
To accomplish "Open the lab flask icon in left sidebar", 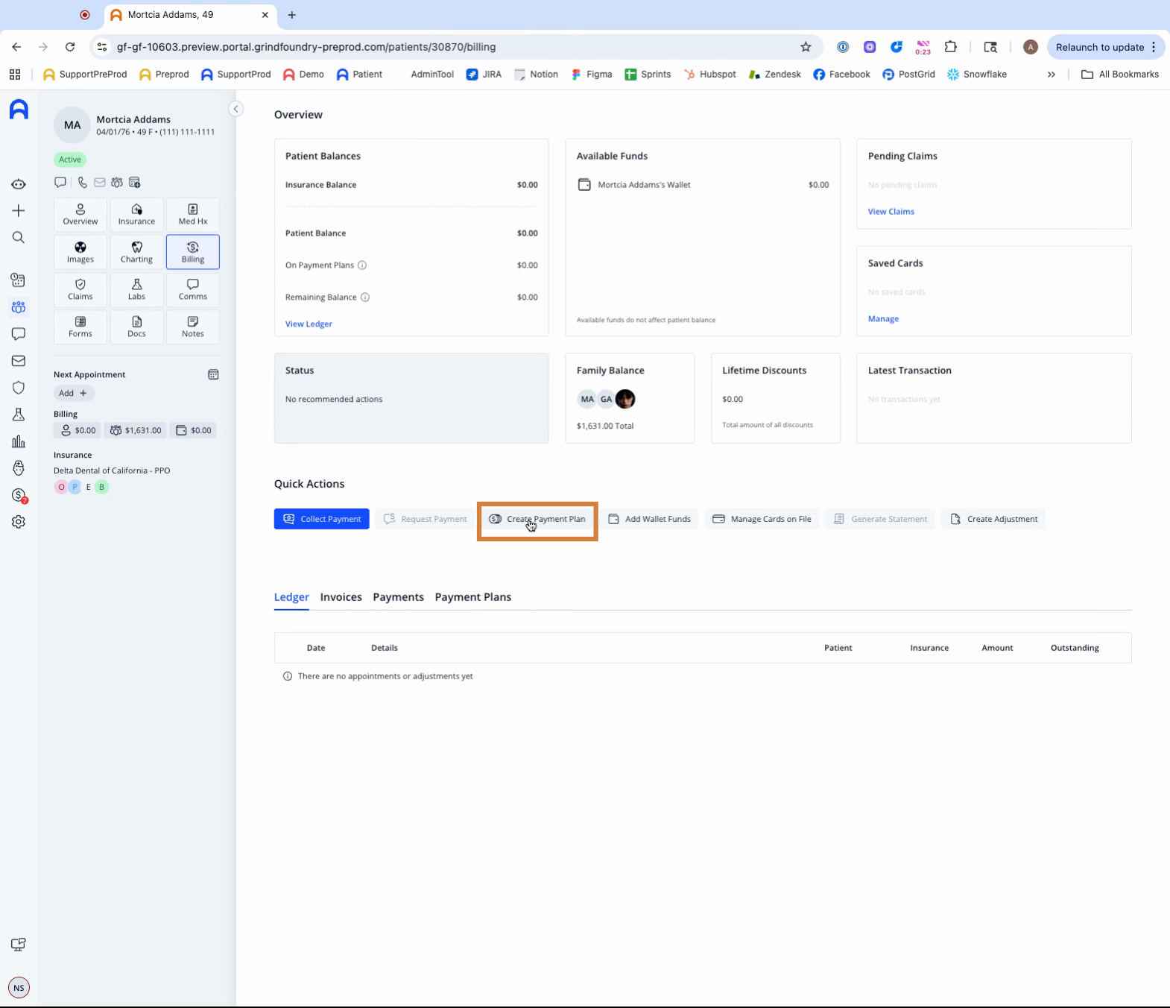I will point(19,415).
